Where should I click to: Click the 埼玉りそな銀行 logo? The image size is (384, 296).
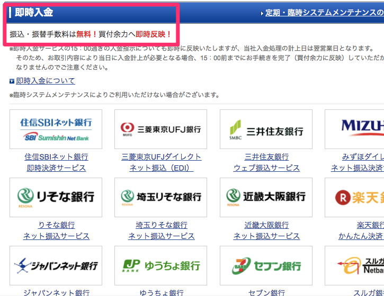pos(160,197)
